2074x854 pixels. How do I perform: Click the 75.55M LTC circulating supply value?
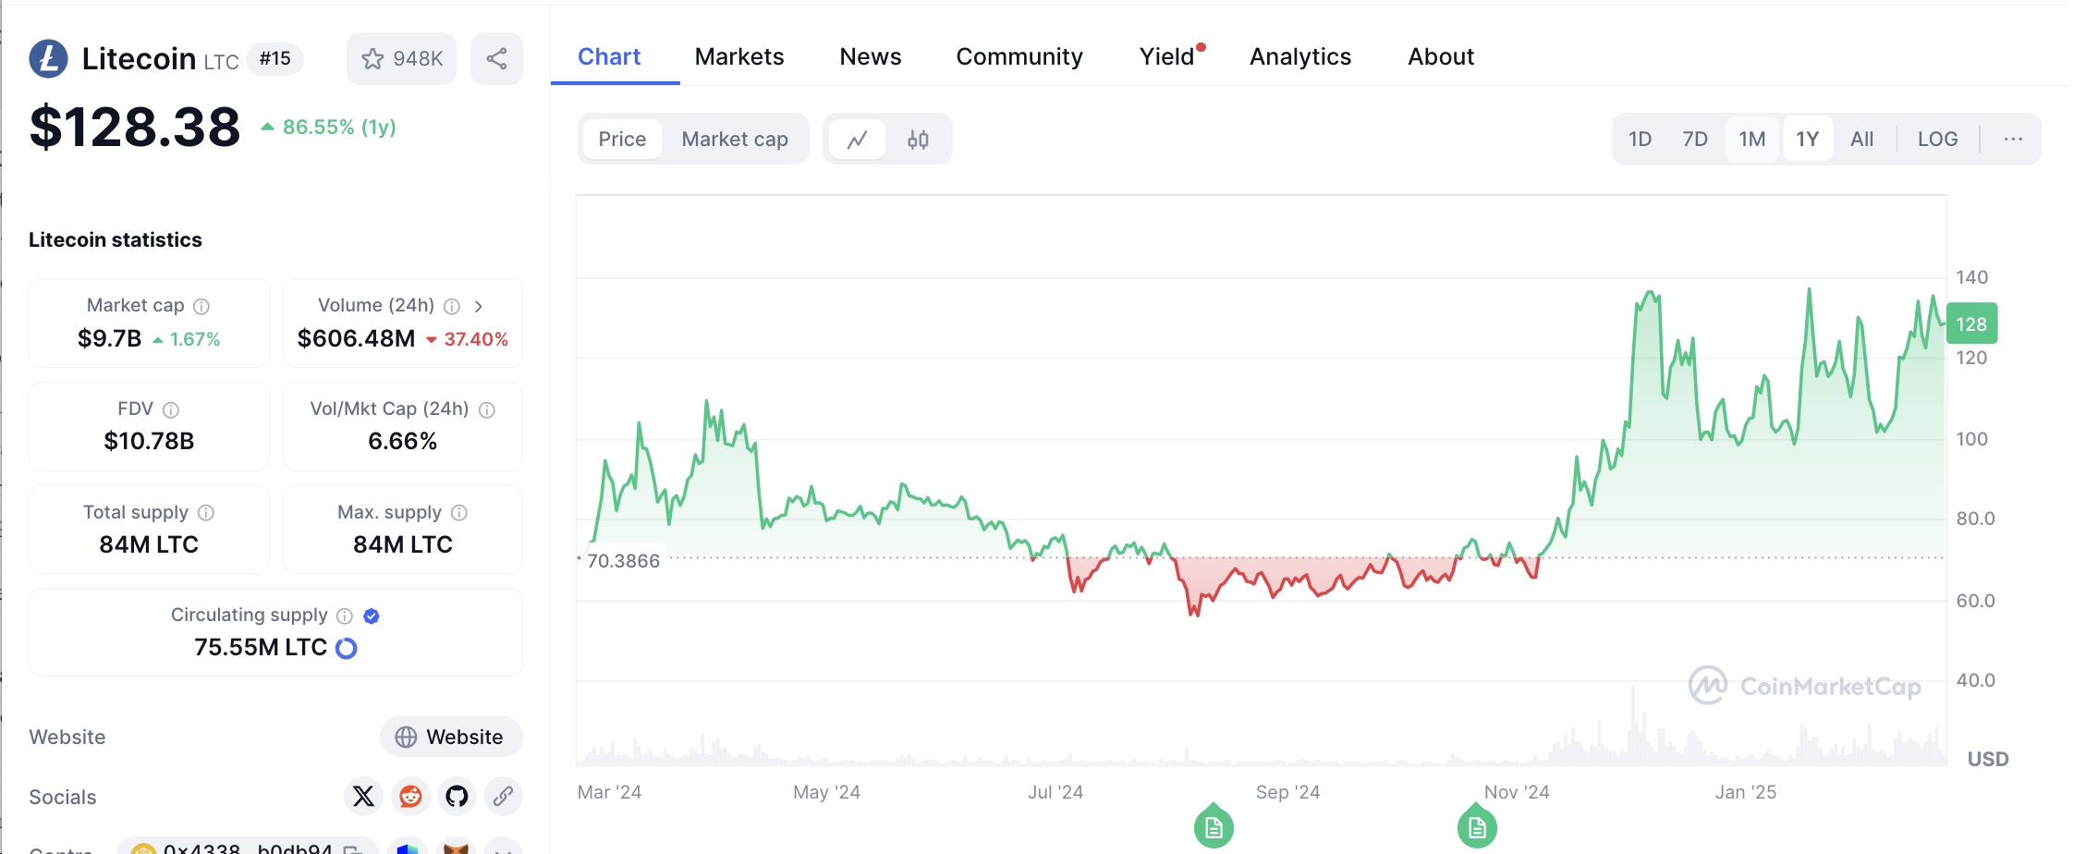pyautogui.click(x=261, y=648)
